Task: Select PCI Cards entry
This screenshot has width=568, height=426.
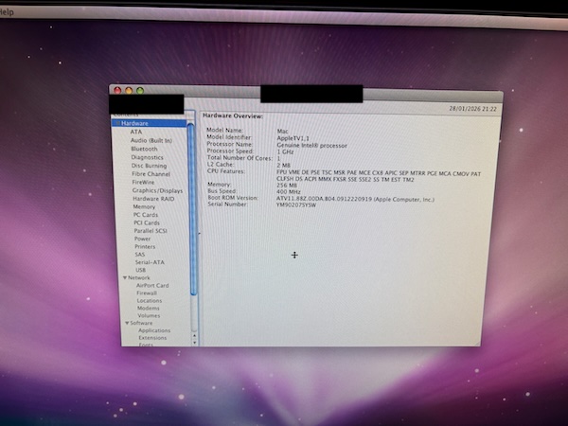Action: coord(147,222)
